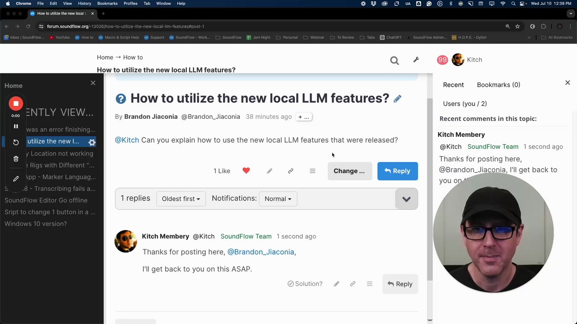Open the Macro & Script Help bookmark
The image size is (577, 324).
[119, 37]
